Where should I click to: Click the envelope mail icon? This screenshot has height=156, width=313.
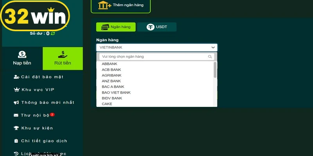(16, 115)
